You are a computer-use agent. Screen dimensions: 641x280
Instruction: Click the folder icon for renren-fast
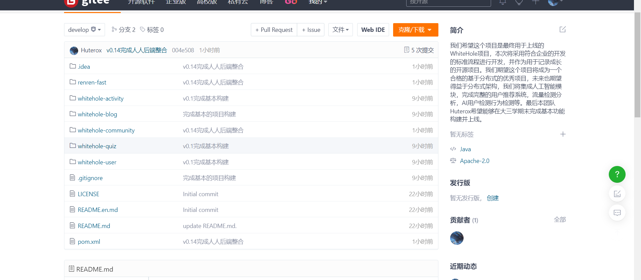click(73, 82)
